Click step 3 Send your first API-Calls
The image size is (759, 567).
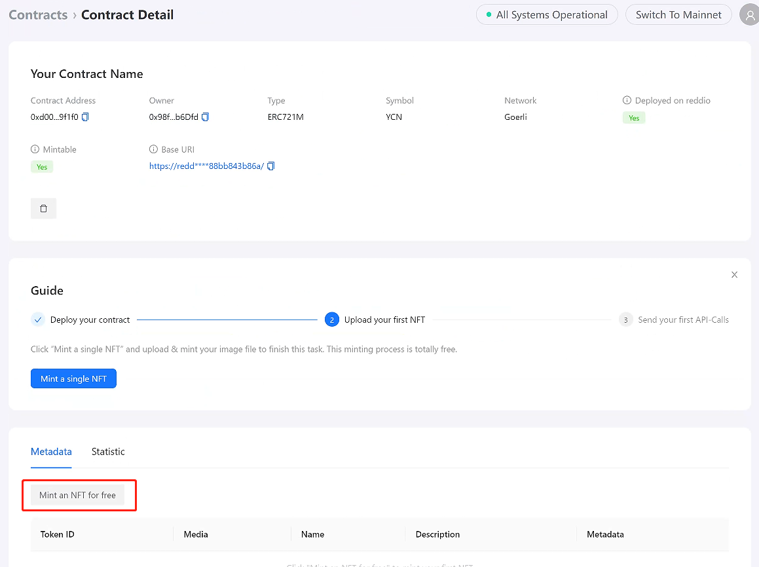click(683, 320)
